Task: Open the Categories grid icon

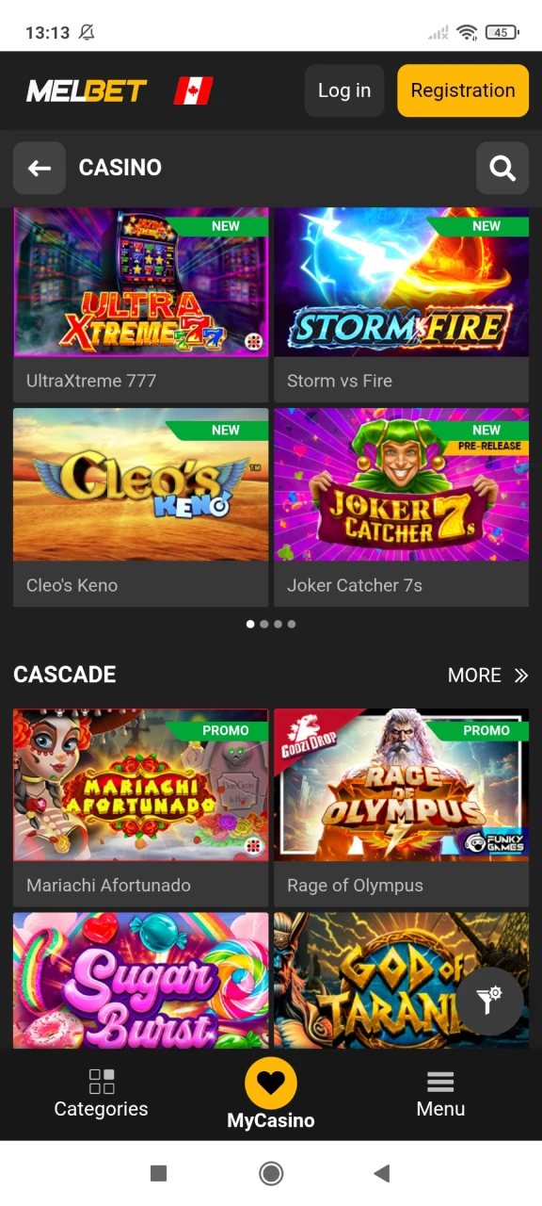Action: (x=102, y=1082)
